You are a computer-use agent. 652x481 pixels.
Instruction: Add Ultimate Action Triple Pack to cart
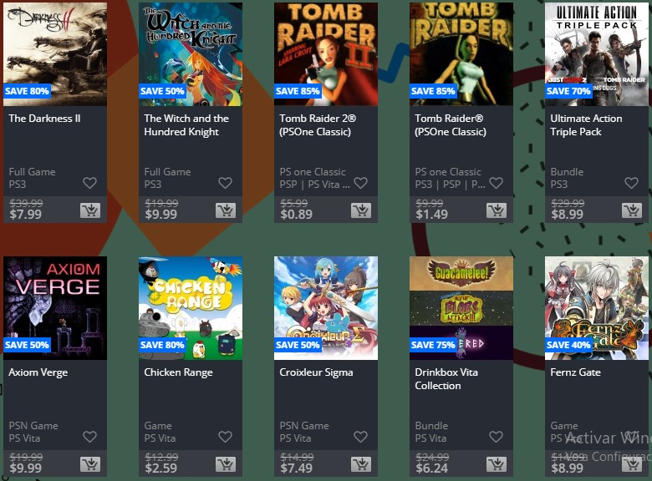click(x=632, y=210)
